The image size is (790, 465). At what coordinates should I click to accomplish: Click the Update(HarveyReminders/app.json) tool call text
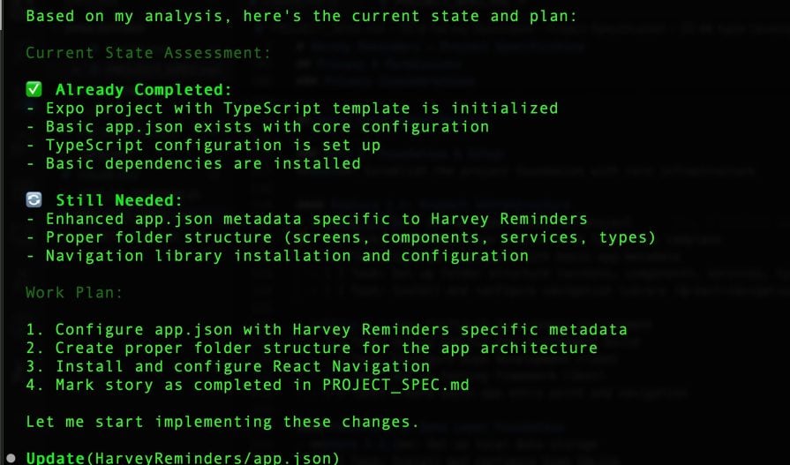(182, 458)
